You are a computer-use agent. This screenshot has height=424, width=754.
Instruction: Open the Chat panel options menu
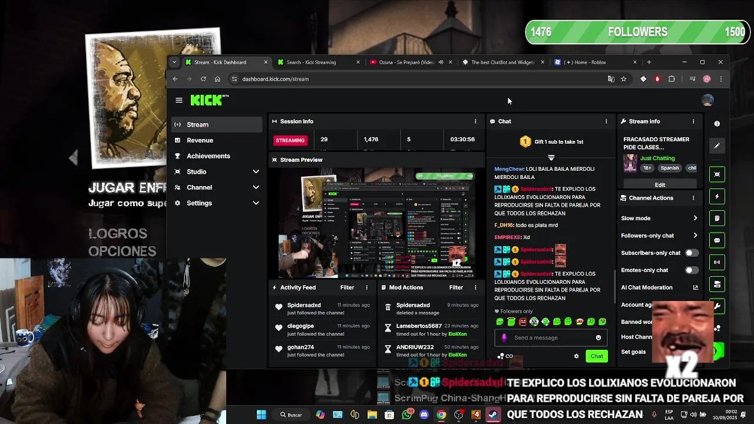[x=606, y=121]
